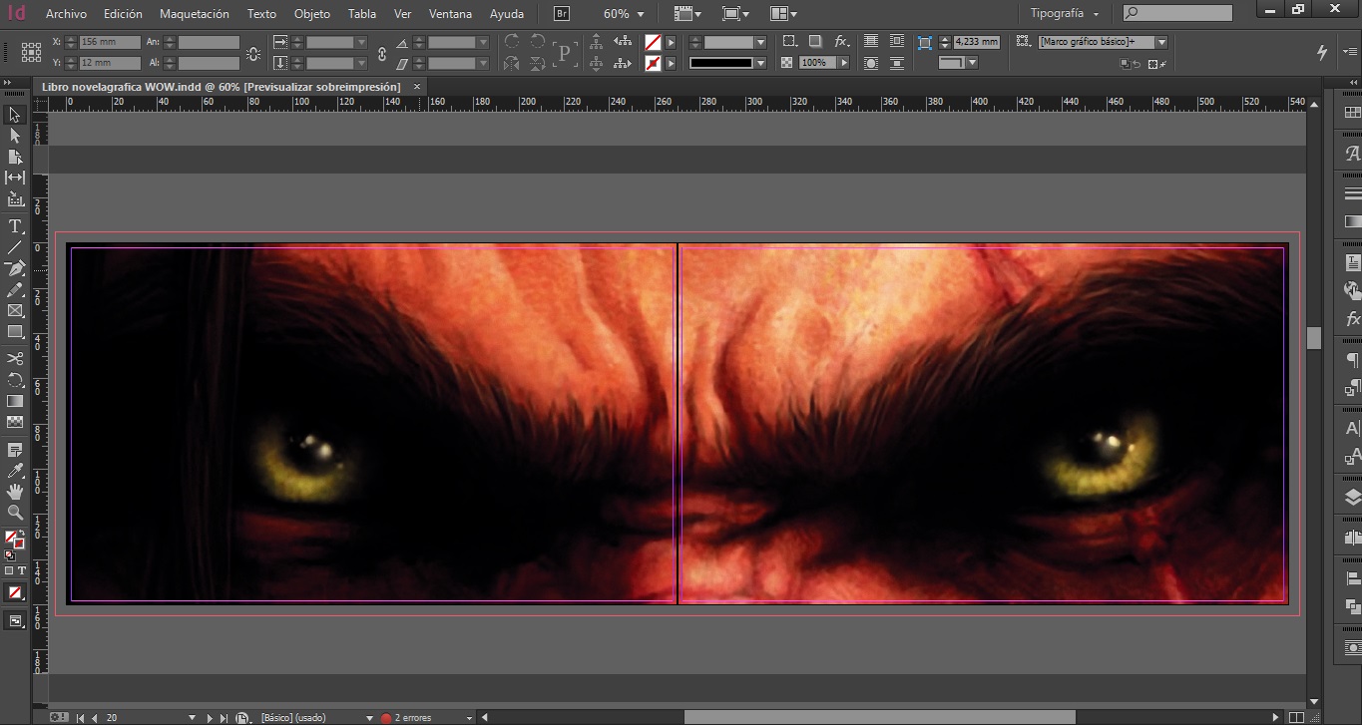The image size is (1362, 725).
Task: Select the Scissors tool
Action: [x=15, y=358]
